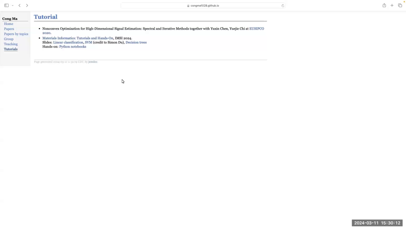The image size is (406, 228).
Task: Open the EUSIPCO 2020 link
Action: pos(256,29)
